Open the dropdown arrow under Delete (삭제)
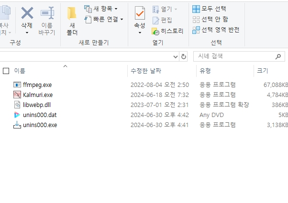 27,32
